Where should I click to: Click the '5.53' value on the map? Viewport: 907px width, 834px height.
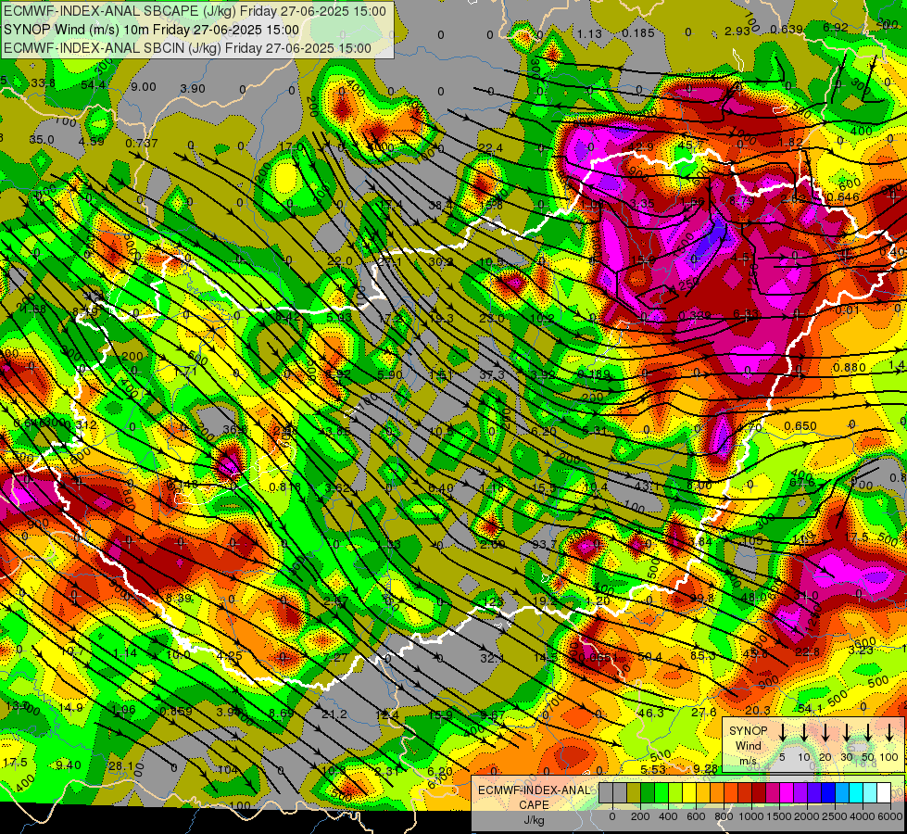pos(653,769)
